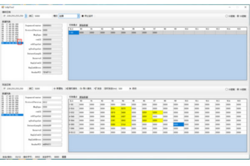Click the send SequenceCounter input field

click(52, 98)
